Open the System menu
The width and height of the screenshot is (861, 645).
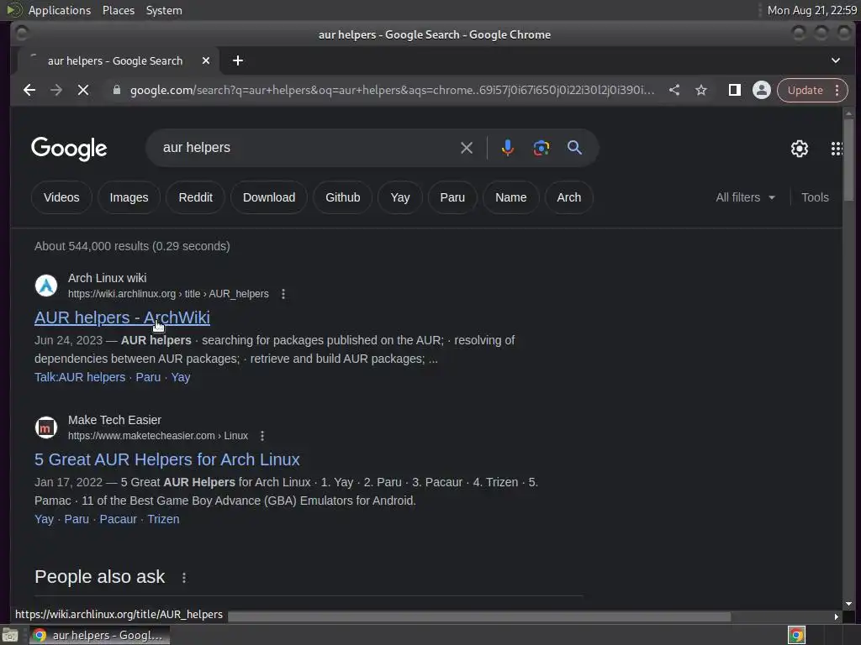(164, 10)
